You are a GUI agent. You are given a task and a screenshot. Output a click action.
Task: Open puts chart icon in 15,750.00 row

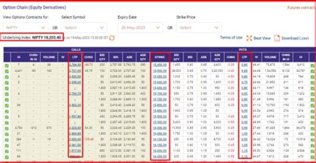click(x=312, y=99)
